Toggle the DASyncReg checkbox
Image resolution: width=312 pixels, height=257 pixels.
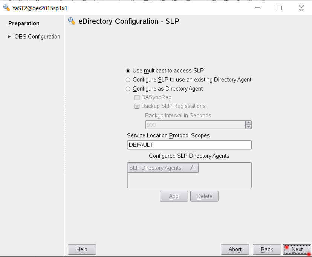[x=137, y=98]
